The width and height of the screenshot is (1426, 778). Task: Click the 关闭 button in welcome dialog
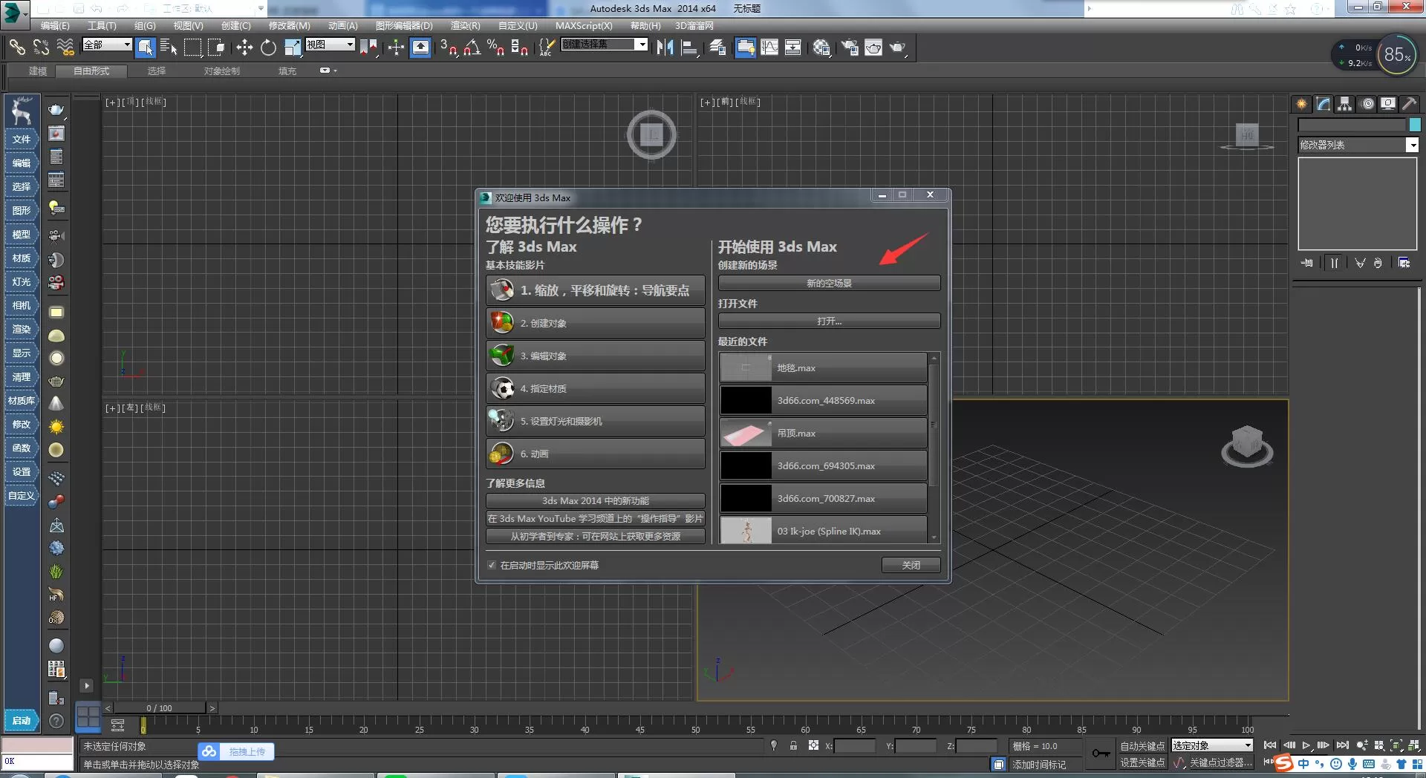coord(911,565)
